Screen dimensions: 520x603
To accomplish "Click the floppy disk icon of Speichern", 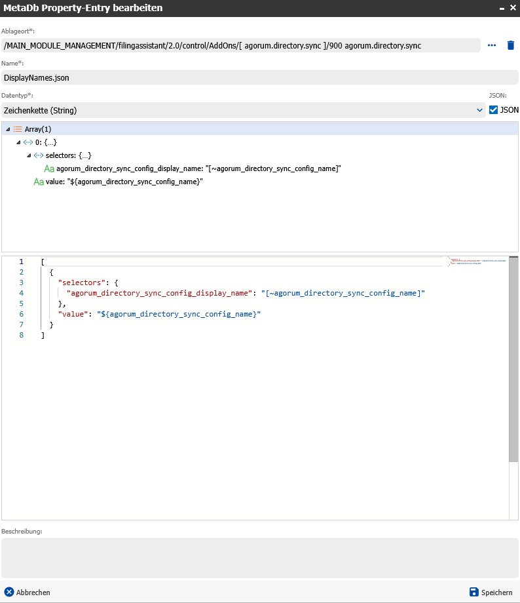I will coord(474,592).
